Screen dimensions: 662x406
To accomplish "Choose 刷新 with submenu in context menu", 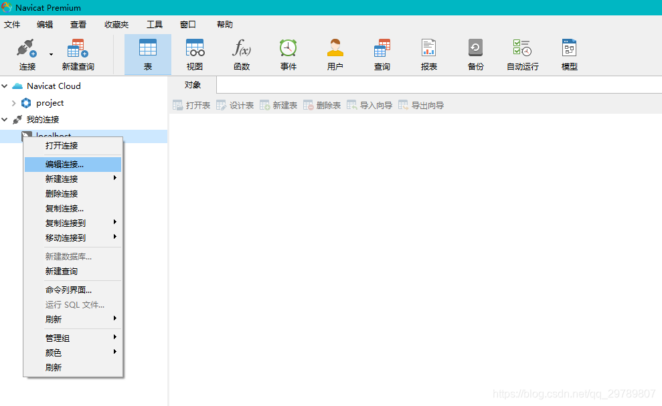I will click(73, 320).
